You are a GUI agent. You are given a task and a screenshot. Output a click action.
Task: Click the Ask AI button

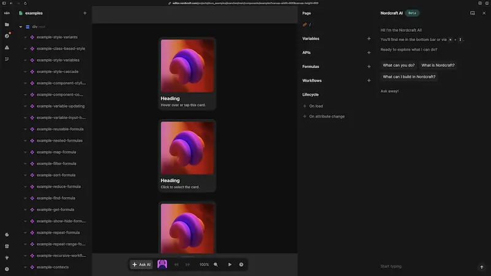141,264
